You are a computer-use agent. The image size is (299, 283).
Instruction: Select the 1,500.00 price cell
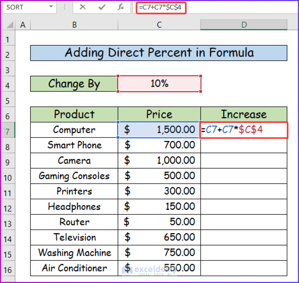[x=159, y=130]
